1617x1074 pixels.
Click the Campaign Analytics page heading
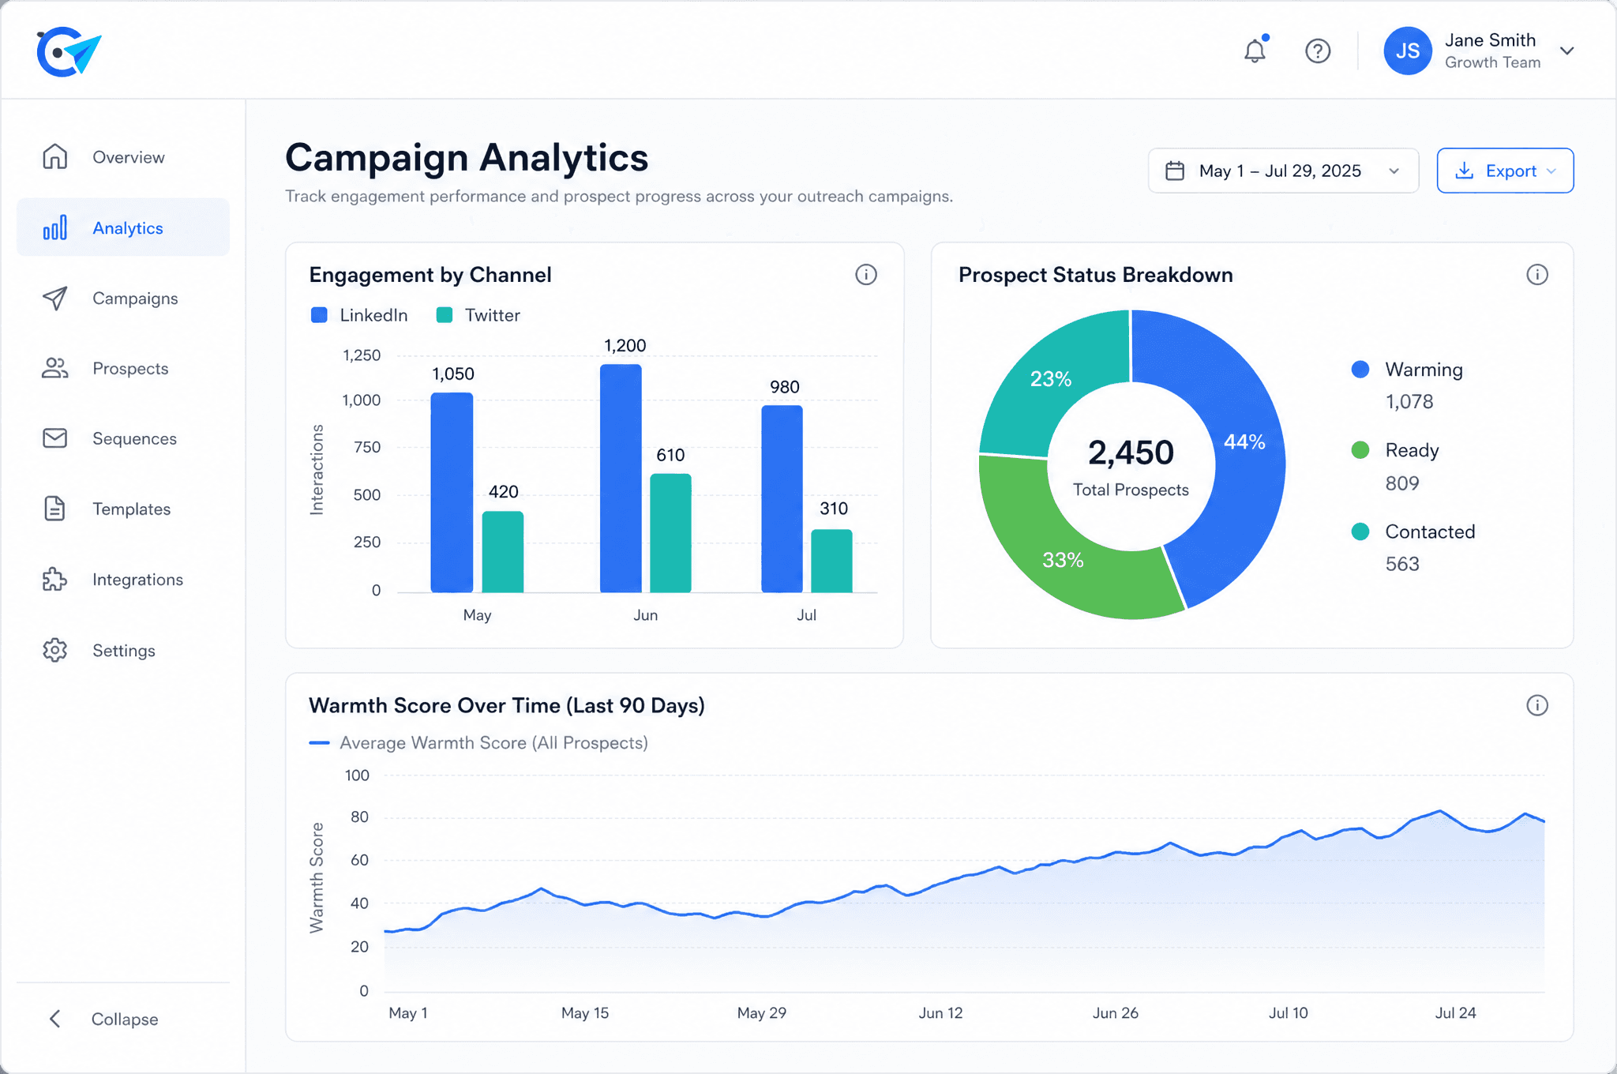tap(467, 157)
